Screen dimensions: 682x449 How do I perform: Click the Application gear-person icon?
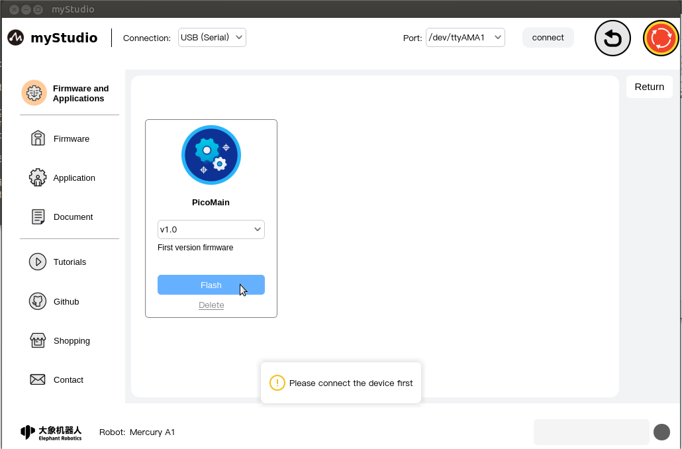[x=38, y=177]
